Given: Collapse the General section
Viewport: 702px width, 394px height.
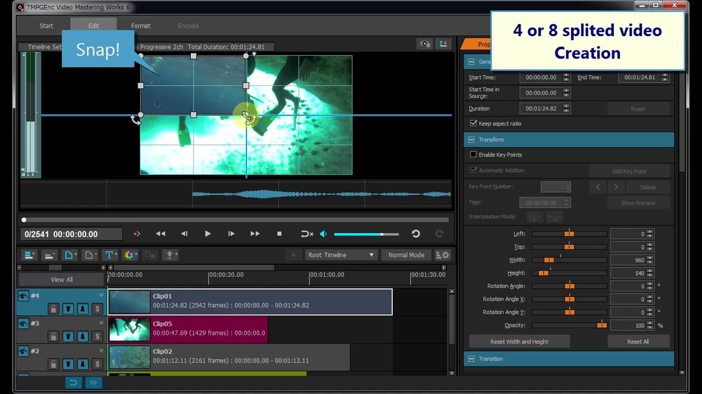Looking at the screenshot, I should coord(471,62).
